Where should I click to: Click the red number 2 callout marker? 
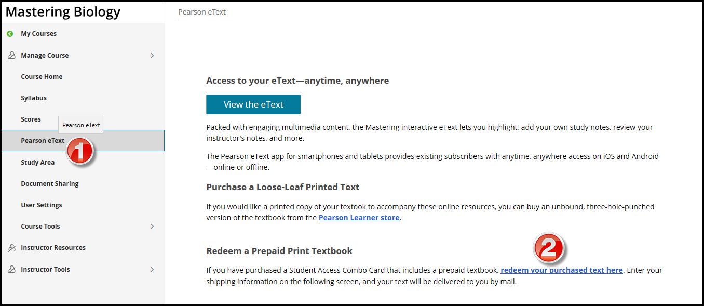pyautogui.click(x=548, y=247)
